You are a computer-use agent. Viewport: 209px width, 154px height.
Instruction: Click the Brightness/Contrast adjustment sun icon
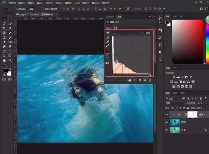173,77
